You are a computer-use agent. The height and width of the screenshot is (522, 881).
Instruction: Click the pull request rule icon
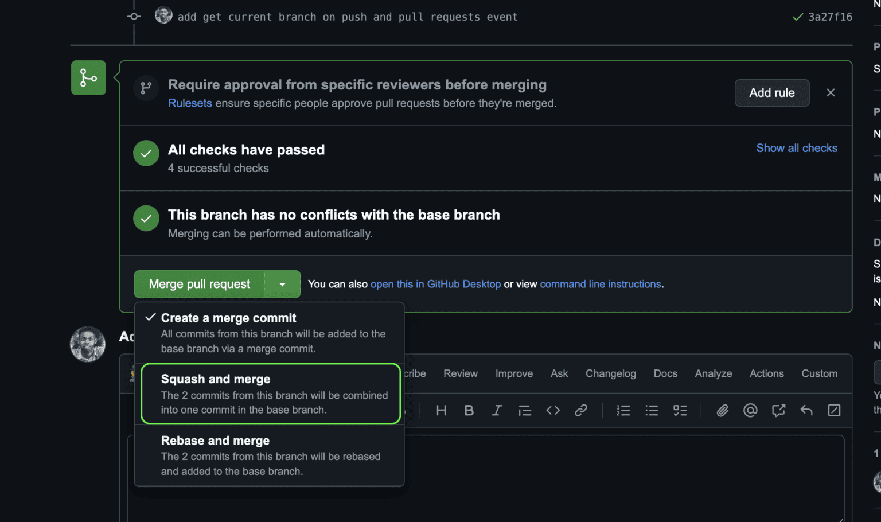point(146,88)
